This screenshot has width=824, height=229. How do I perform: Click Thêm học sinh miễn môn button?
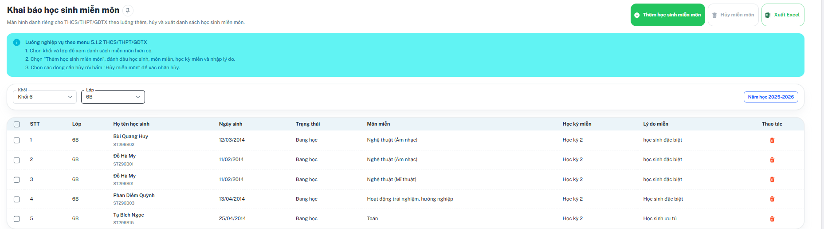coord(667,15)
